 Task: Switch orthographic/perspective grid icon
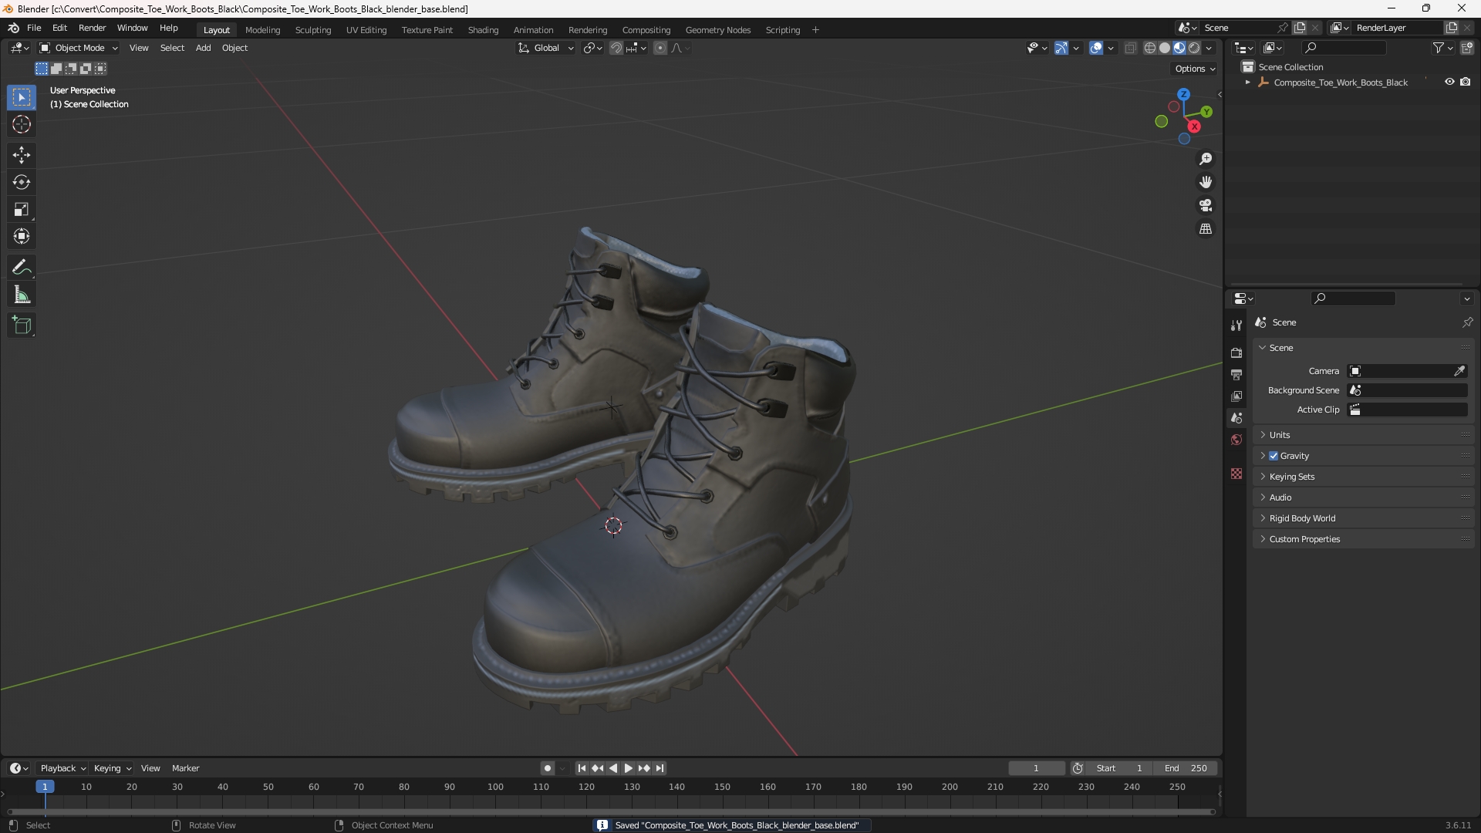pos(1206,229)
